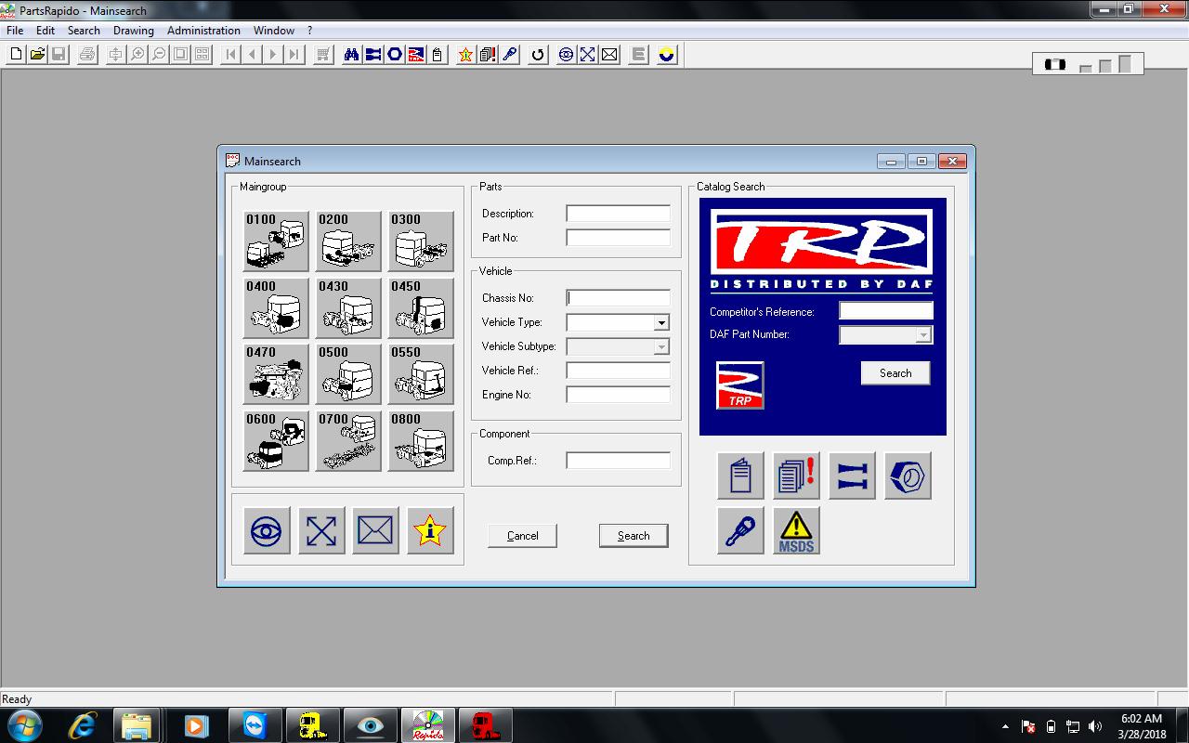Expand the Vehicle Subtype dropdown

point(661,346)
